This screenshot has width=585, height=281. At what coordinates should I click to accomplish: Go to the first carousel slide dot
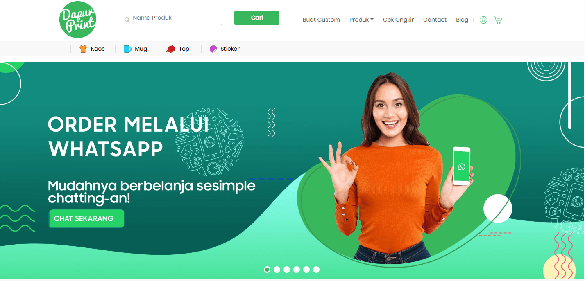(x=267, y=270)
